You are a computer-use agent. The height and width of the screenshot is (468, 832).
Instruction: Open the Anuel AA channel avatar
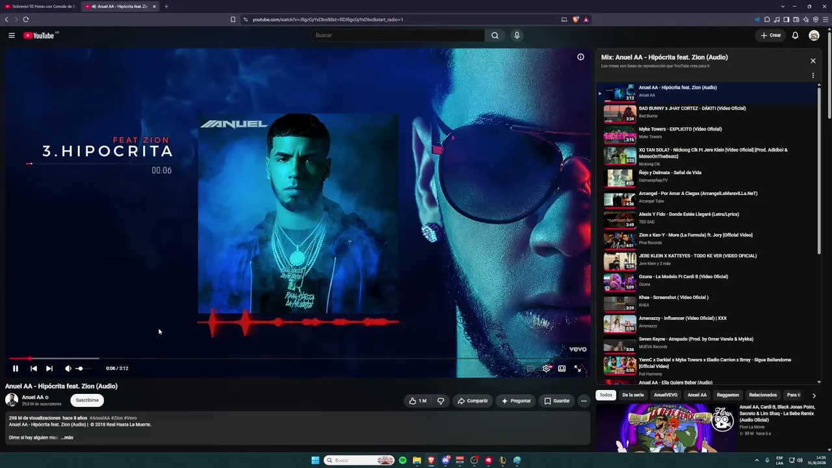pos(12,400)
